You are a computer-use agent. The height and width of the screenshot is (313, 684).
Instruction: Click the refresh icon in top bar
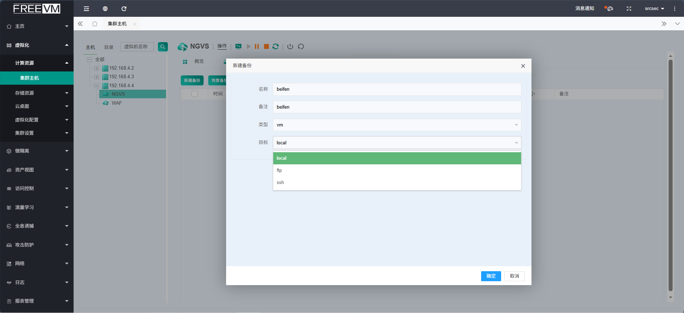point(124,9)
